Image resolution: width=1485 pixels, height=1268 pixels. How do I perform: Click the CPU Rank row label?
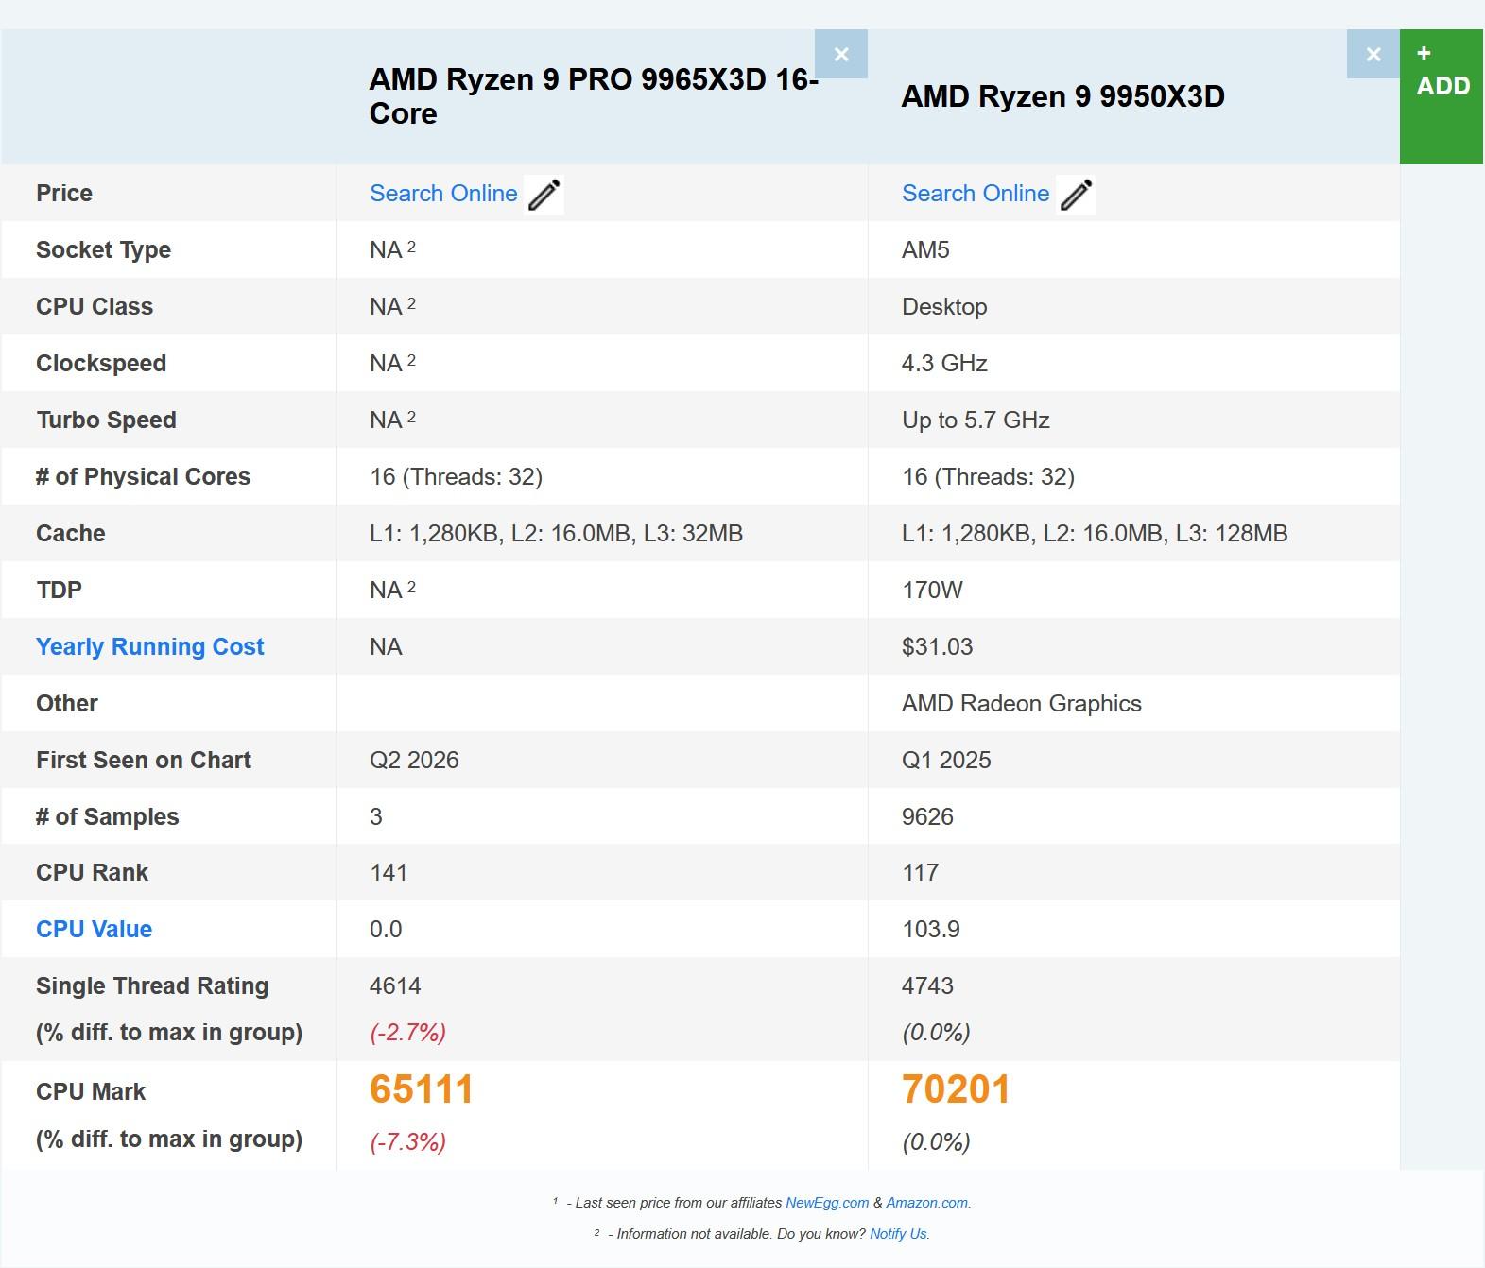[x=93, y=872]
